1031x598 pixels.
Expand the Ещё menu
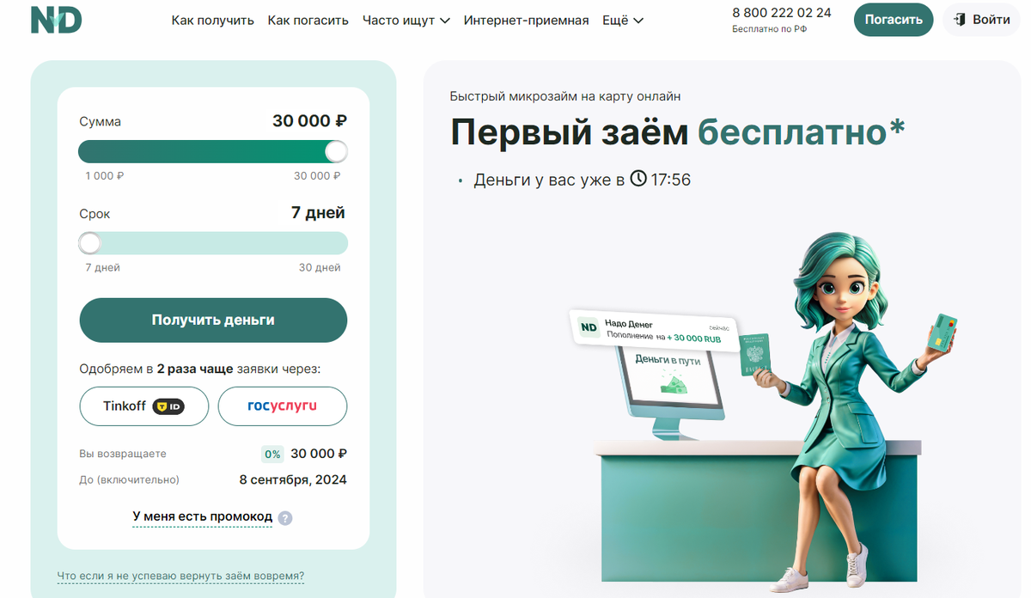pyautogui.click(x=623, y=20)
